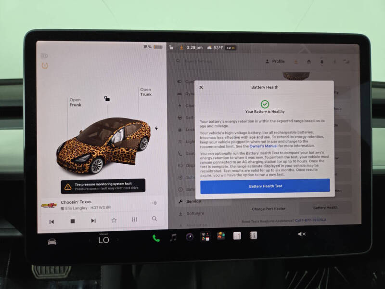Open the charge port lightning icon
Screen dimensions: 385x289
tap(156, 128)
